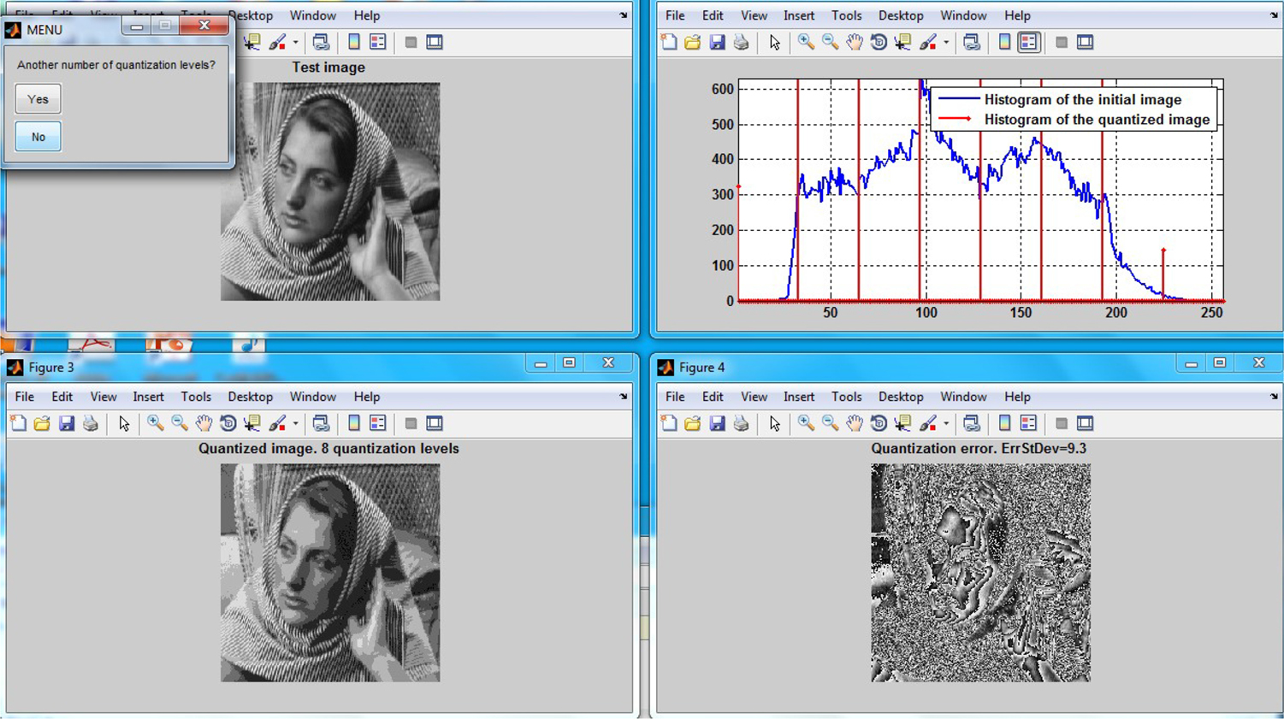Click Yes in the MENU dialog
Viewport: 1284px width, 719px height.
point(38,99)
